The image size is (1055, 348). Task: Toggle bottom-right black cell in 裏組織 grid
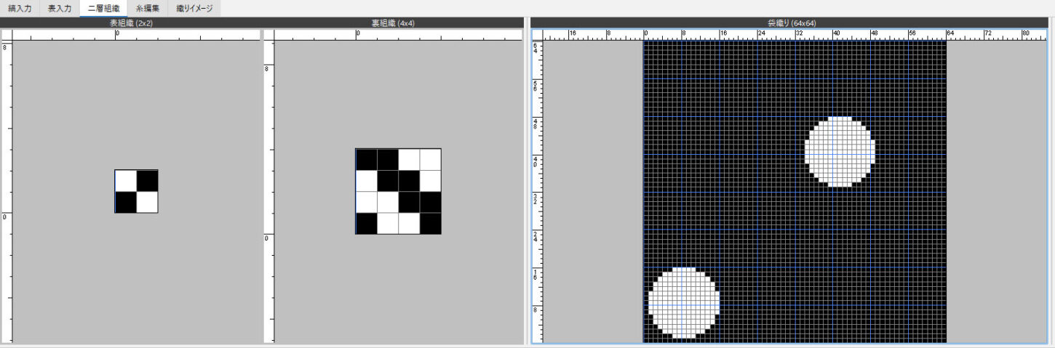pyautogui.click(x=430, y=223)
